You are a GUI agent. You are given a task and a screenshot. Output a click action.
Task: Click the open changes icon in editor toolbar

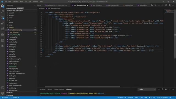click(152, 5)
